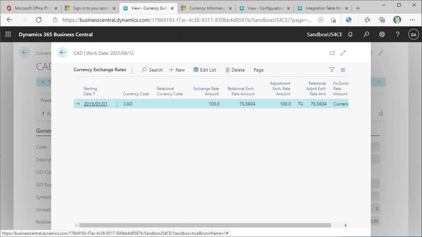The height and width of the screenshot is (237, 422).
Task: Create a New exchange rate line
Action: coord(177,70)
